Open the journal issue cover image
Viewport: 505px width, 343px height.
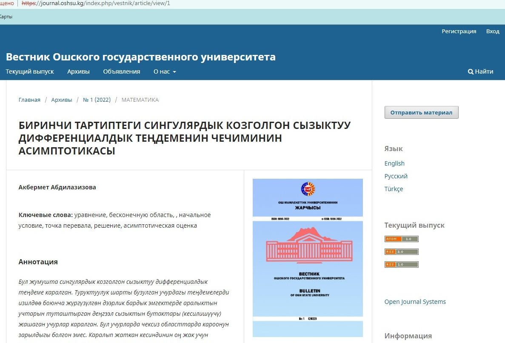308,257
